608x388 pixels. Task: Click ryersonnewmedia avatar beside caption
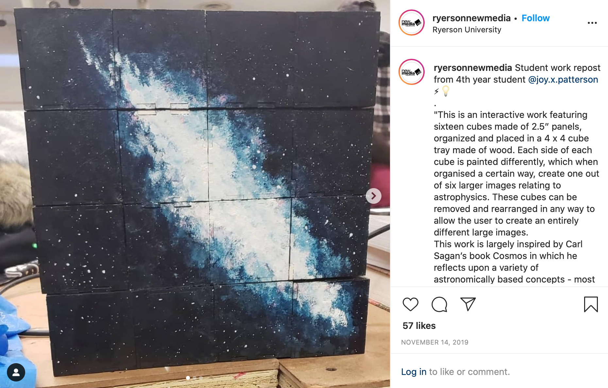412,72
